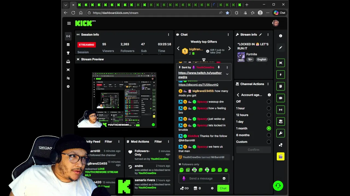
Task: Click the info icon in right toolbar
Action: (x=281, y=36)
